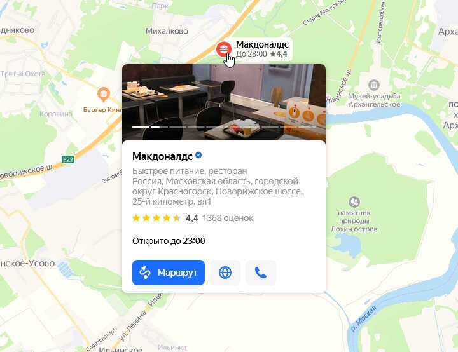
Task: Click the Открыто до 23:00 hours text
Action: pos(169,241)
